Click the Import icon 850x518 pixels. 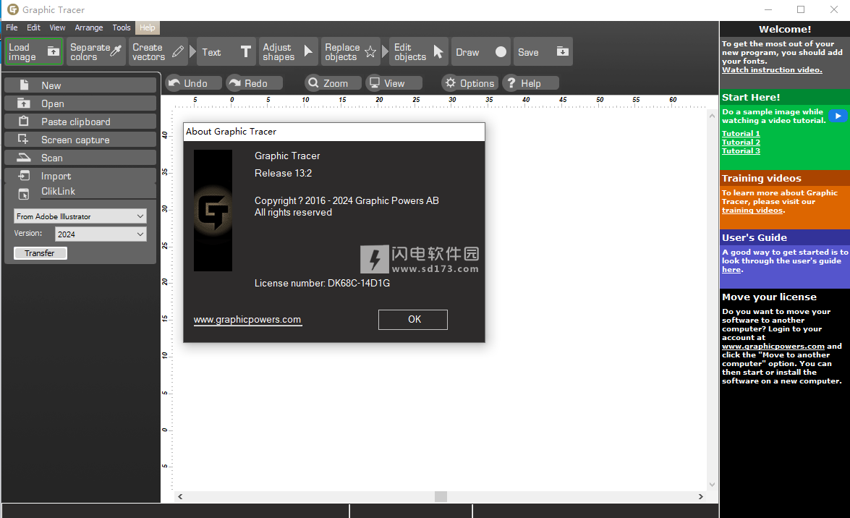24,175
